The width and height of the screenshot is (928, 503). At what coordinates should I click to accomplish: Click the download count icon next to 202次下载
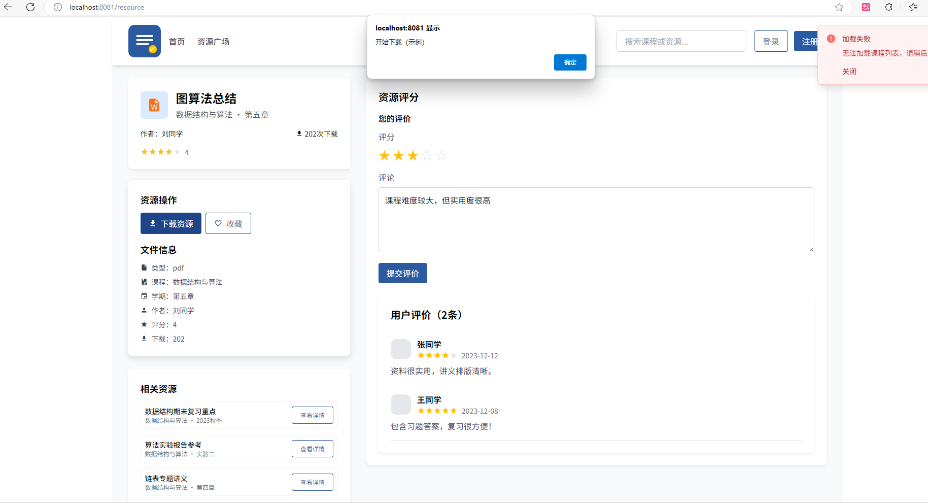(x=299, y=133)
